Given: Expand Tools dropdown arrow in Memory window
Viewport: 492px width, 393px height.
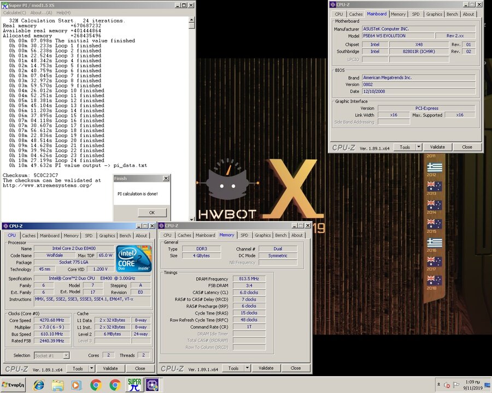Looking at the screenshot, I should 247,368.
